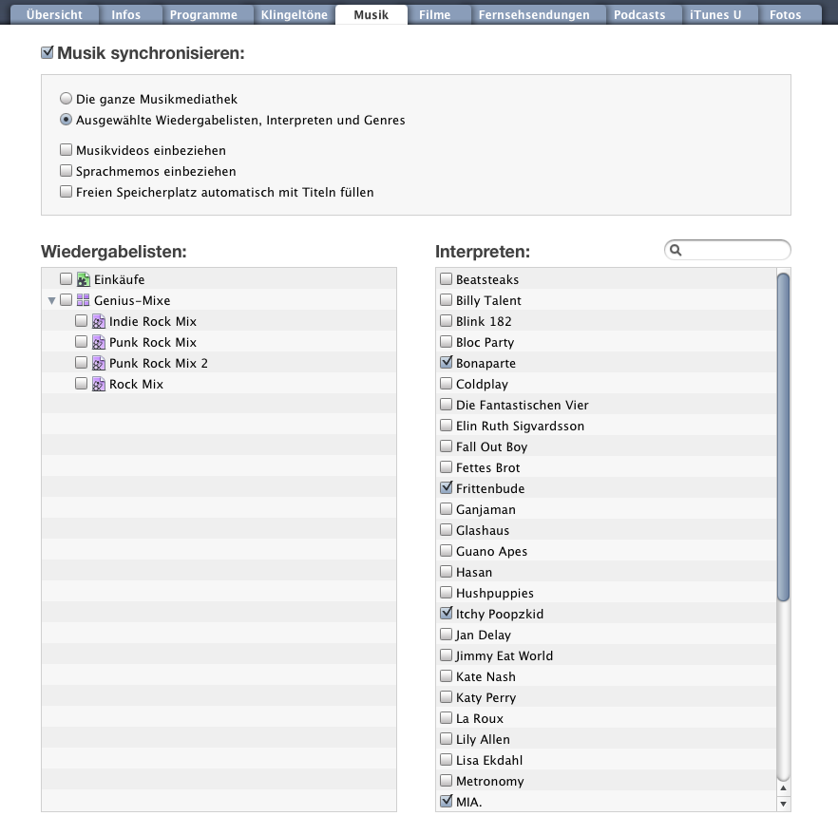Screen dimensions: 838x835
Task: Enable Musikvideos einbeziehen
Action: 66,149
